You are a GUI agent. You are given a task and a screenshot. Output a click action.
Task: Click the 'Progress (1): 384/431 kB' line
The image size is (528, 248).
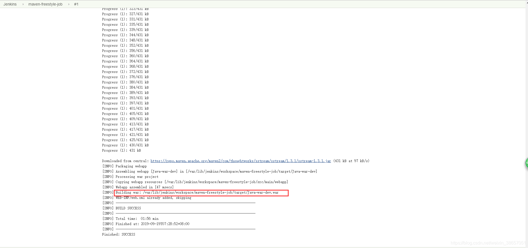(x=125, y=88)
